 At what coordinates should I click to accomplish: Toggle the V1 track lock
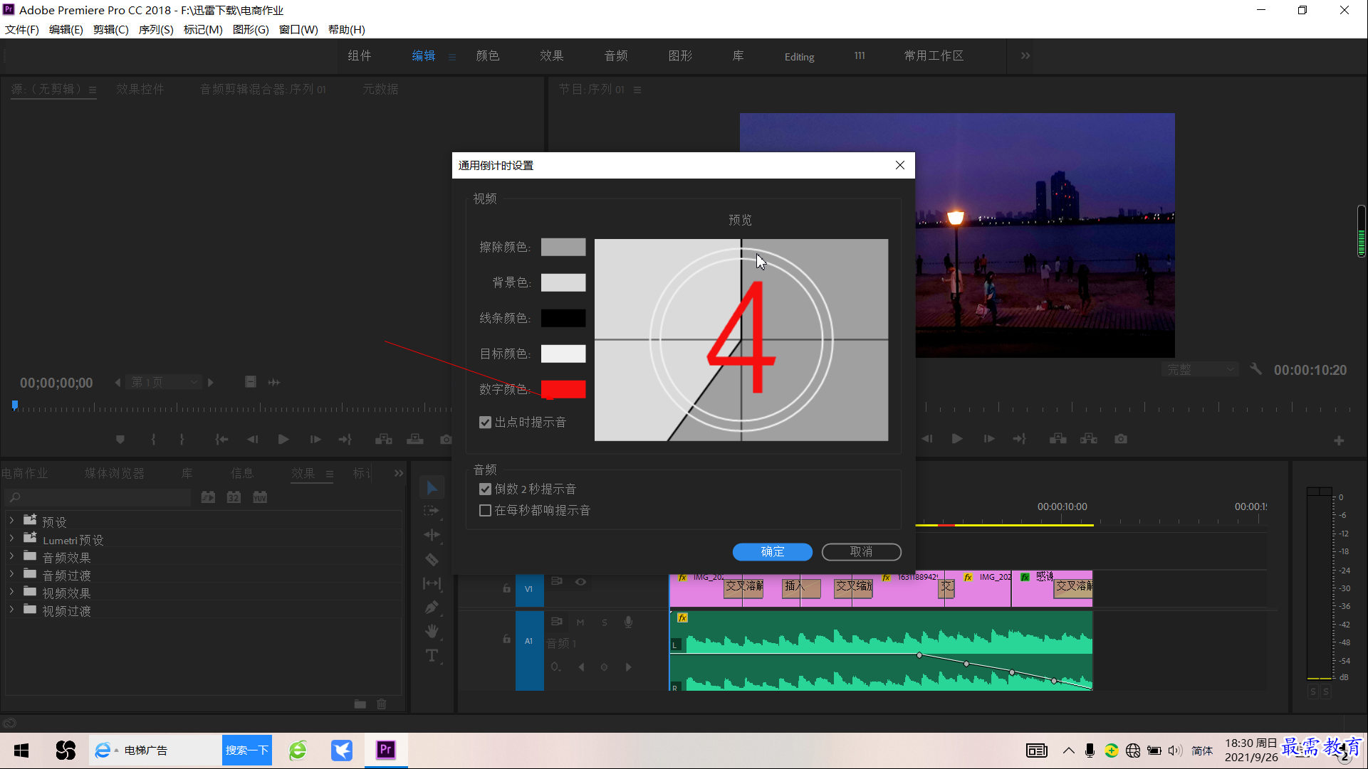tap(506, 588)
